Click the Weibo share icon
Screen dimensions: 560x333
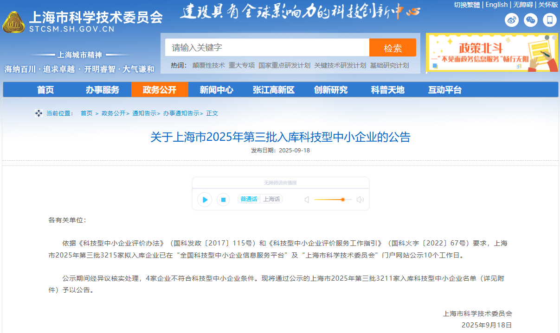(x=511, y=20)
